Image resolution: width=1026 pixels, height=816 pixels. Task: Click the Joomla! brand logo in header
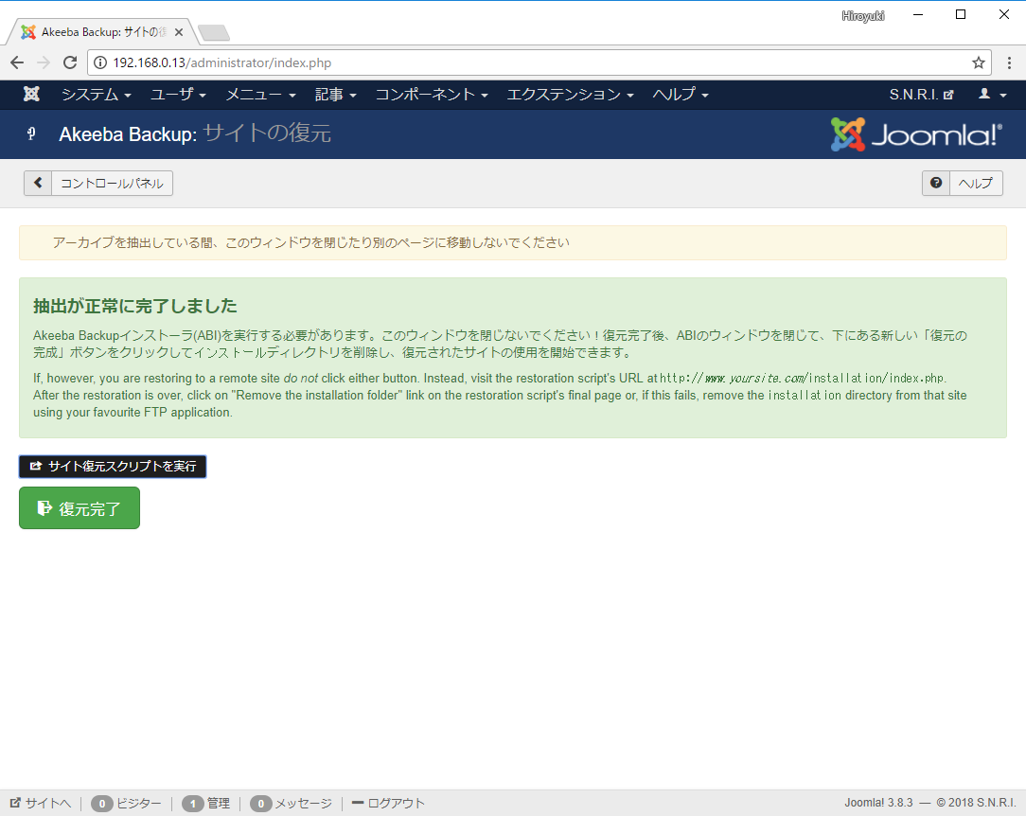point(916,134)
